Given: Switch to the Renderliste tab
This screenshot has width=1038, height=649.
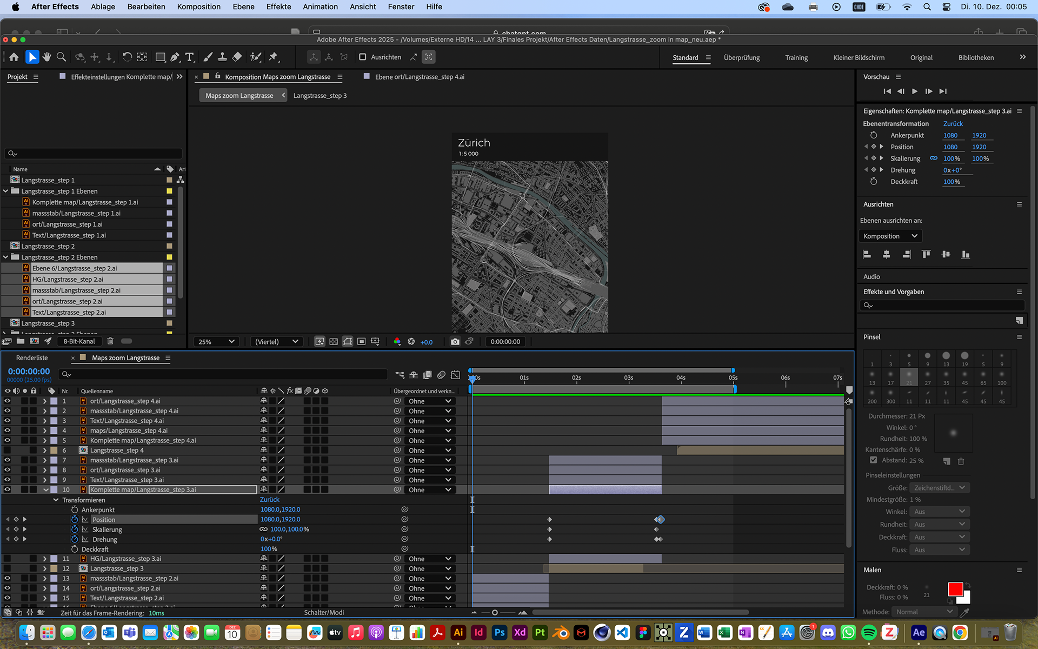Looking at the screenshot, I should click(32, 357).
